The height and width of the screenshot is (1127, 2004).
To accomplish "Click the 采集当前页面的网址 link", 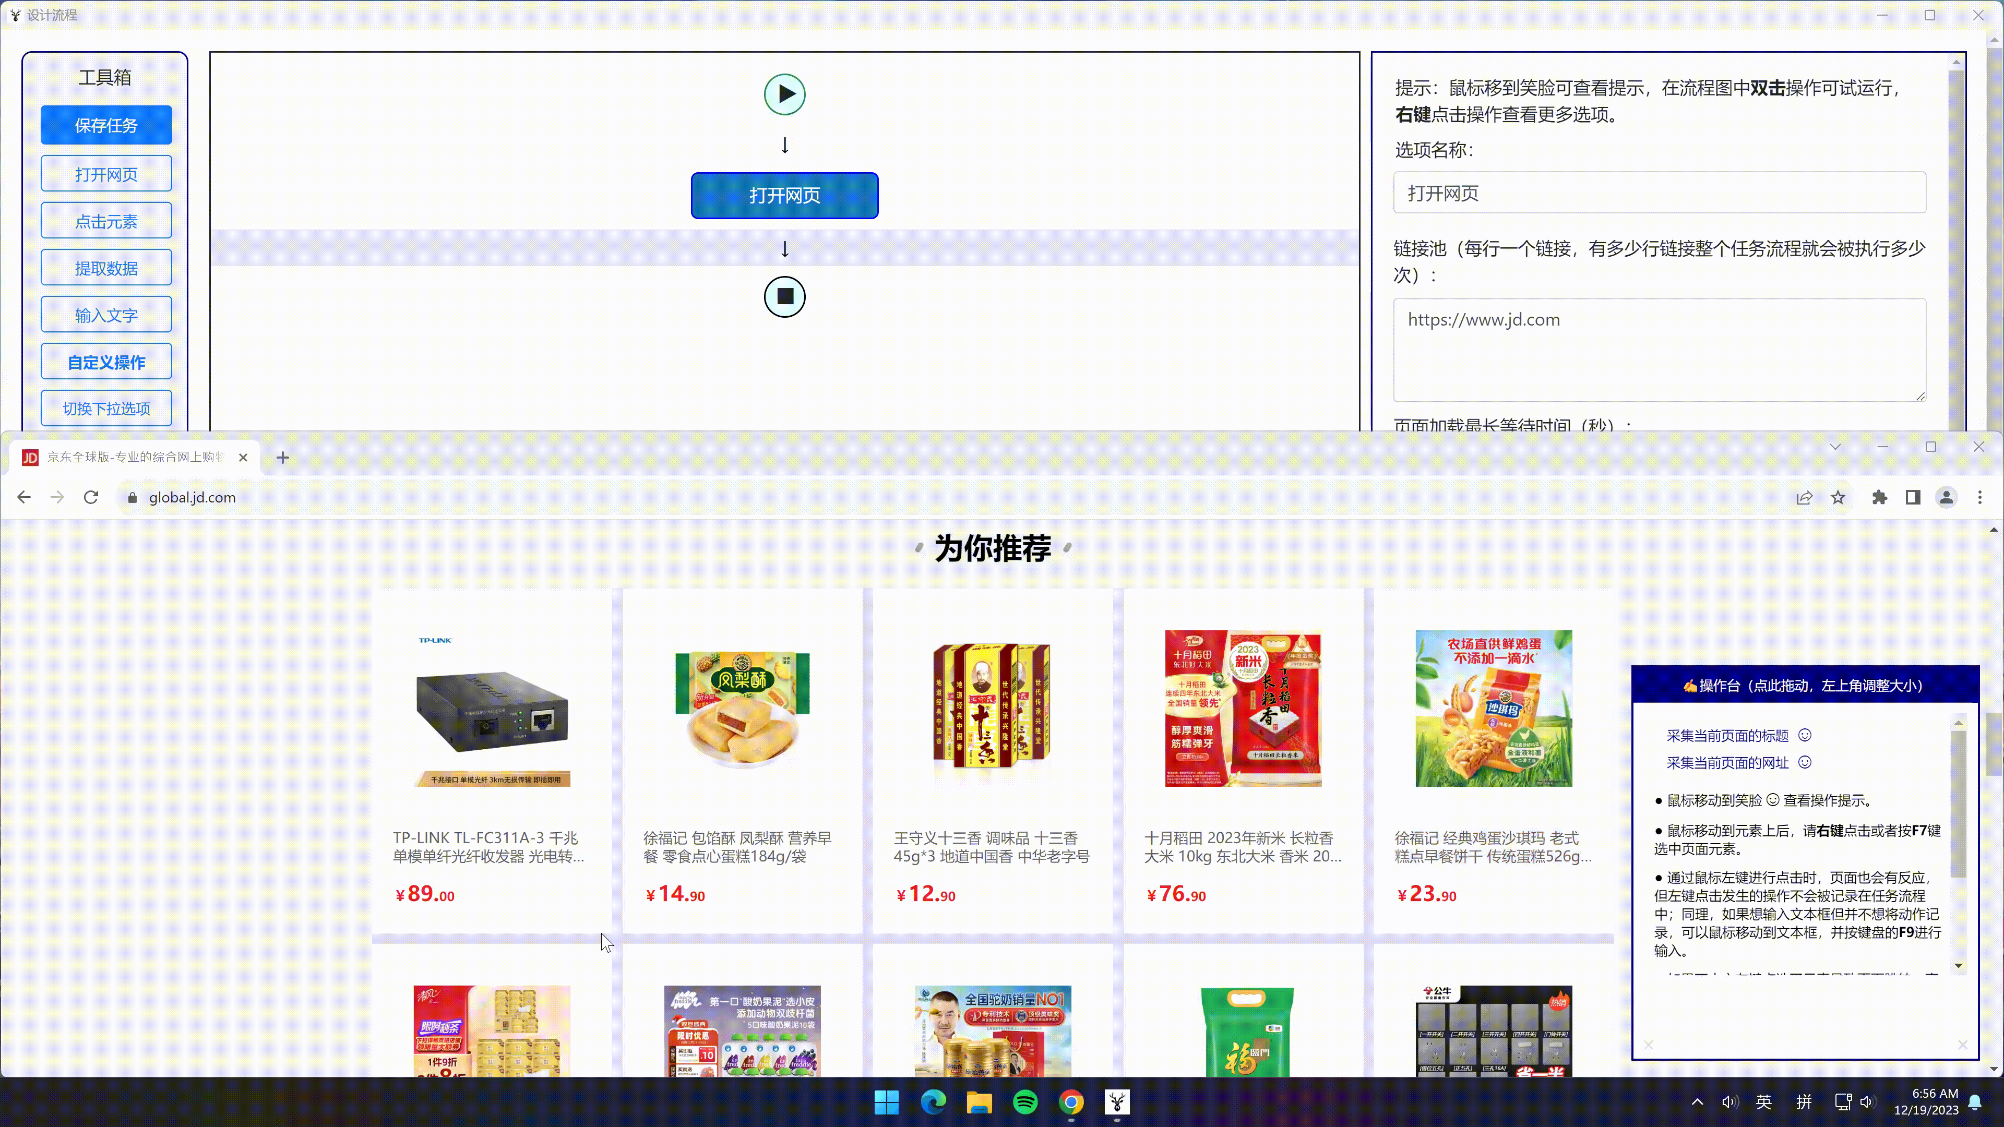I will 1727,762.
